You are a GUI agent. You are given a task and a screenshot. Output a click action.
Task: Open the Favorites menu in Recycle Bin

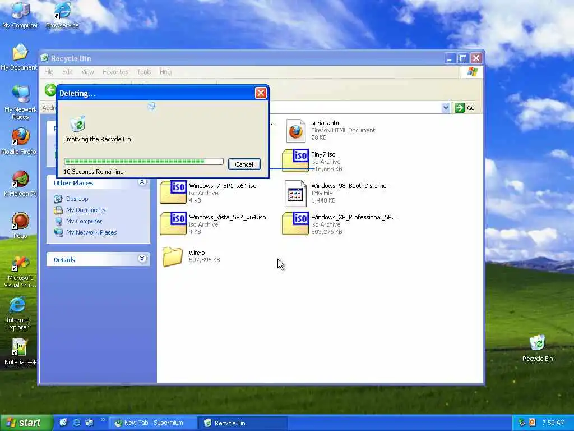115,72
